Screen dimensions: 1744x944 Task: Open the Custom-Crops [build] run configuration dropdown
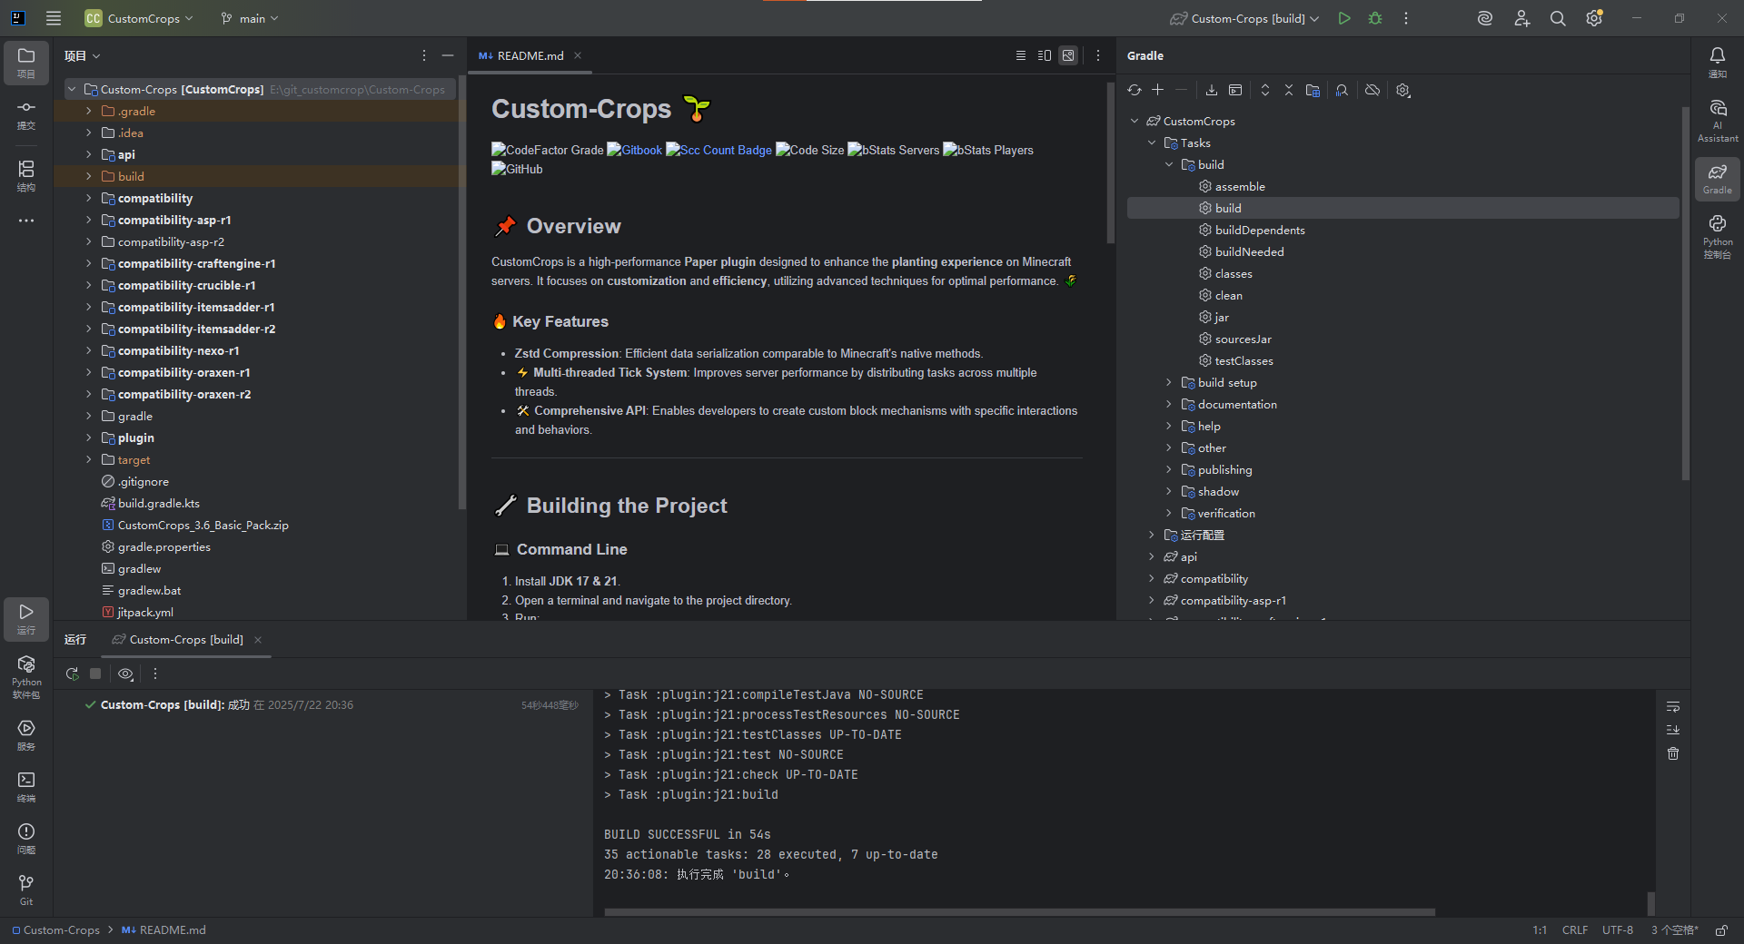coord(1244,18)
